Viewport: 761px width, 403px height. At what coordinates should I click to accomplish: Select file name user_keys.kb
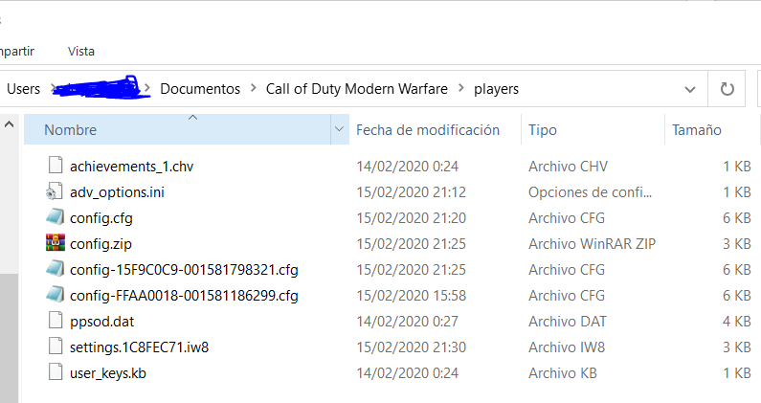pos(108,373)
